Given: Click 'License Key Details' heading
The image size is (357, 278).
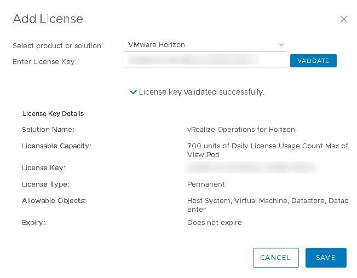Looking at the screenshot, I should pos(53,114).
